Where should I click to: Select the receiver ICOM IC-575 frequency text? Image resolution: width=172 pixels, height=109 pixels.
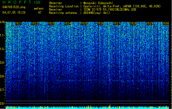coord(110,10)
